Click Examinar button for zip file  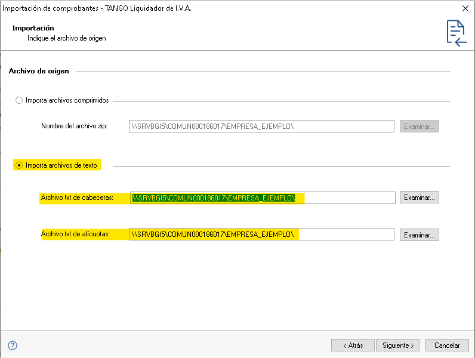point(420,126)
